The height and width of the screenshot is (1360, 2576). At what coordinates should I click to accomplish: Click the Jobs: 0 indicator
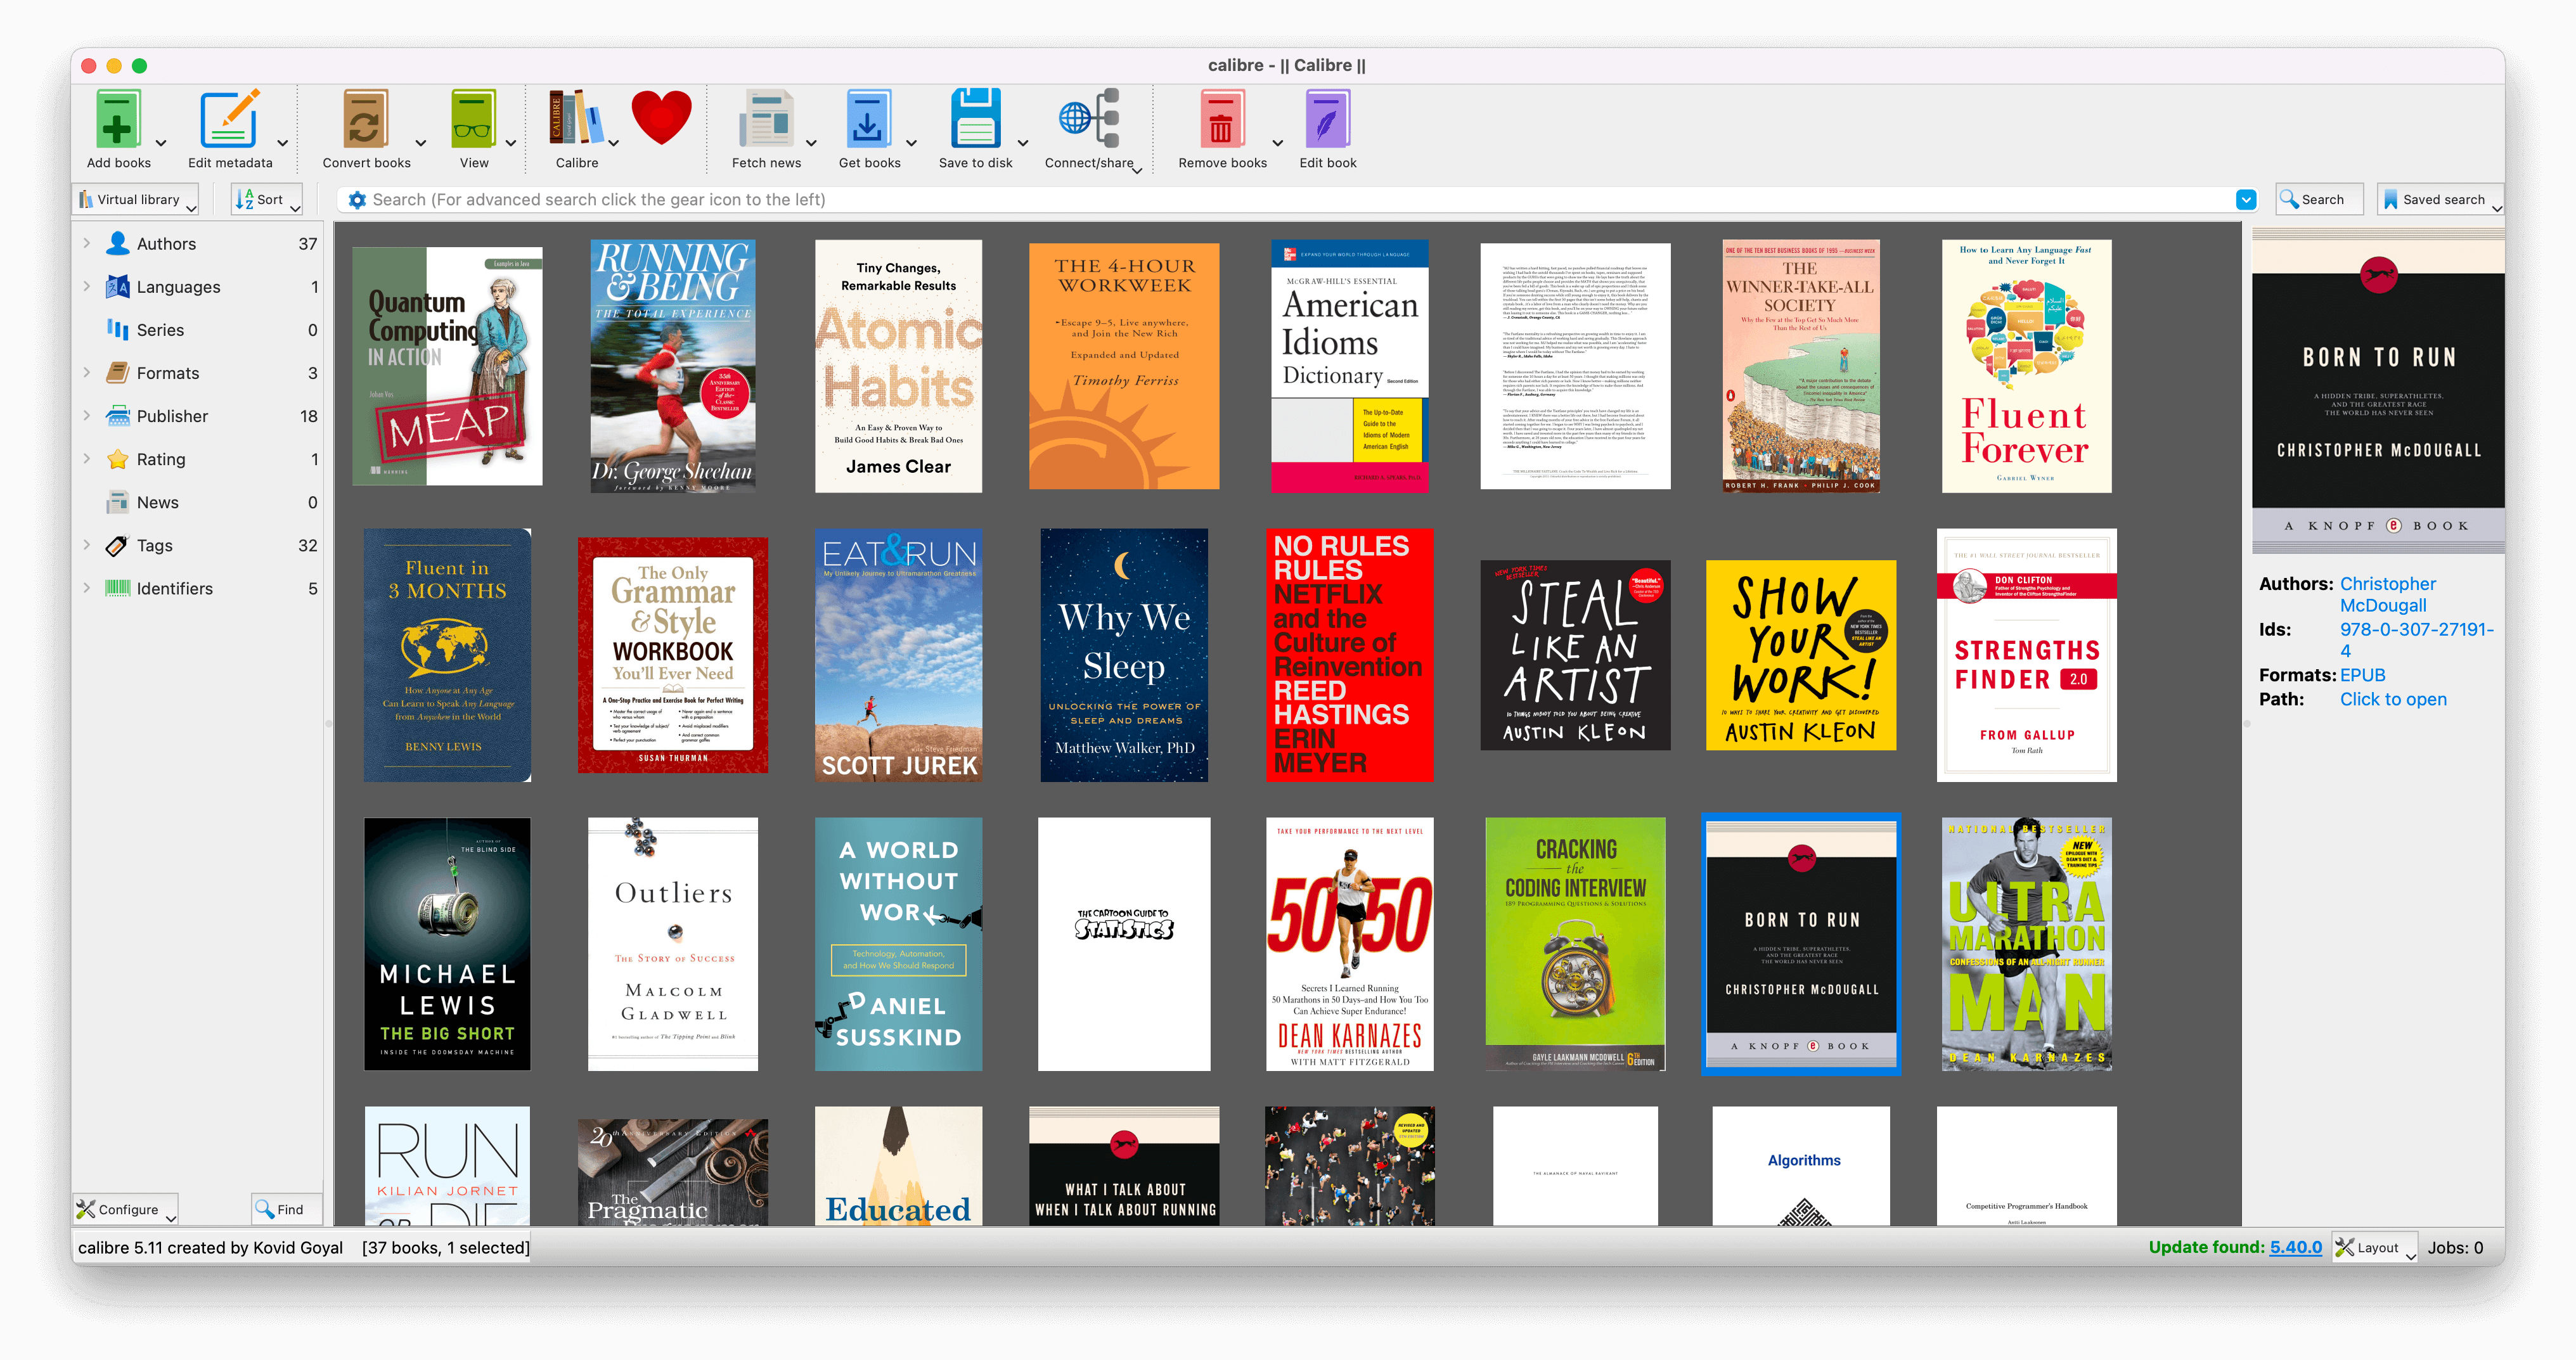(2455, 1247)
